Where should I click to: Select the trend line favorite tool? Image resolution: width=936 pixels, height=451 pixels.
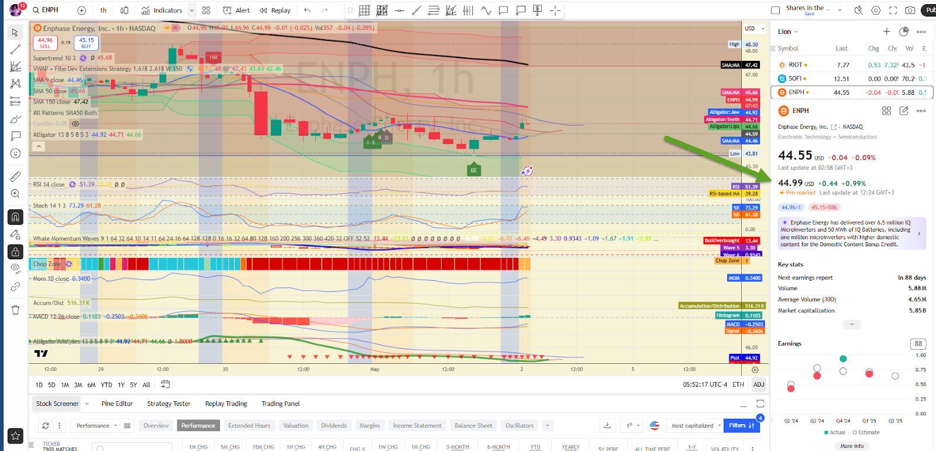[417, 11]
